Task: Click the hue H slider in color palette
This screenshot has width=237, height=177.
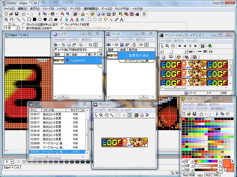Action: point(206,162)
